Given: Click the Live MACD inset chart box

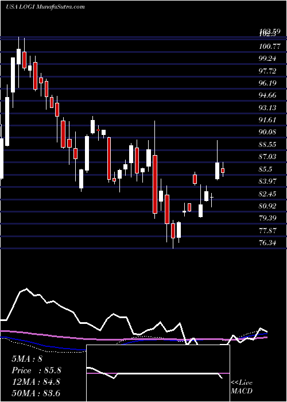Looking at the screenshot, I should point(158,373).
